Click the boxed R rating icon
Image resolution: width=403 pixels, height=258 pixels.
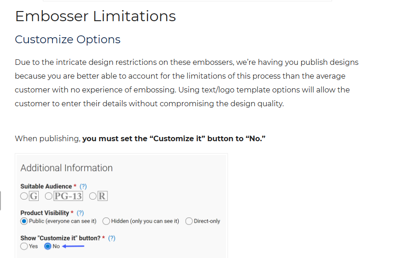click(x=102, y=196)
